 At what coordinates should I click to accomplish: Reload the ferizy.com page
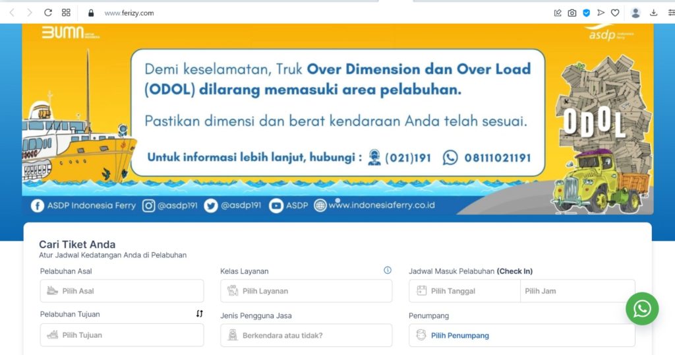[x=47, y=13]
